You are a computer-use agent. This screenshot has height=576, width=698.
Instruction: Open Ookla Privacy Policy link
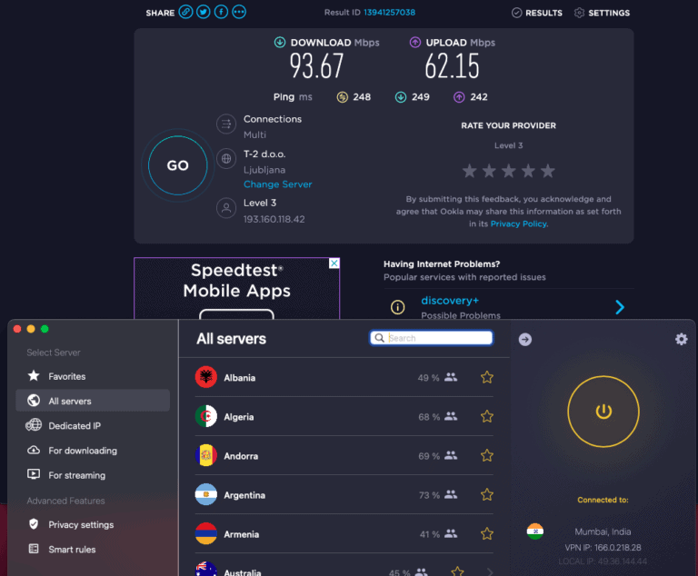(x=519, y=223)
